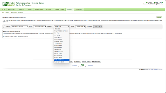This screenshot has width=166, height=93.
Task: Open the Asistencias tab
Action: point(11,9)
